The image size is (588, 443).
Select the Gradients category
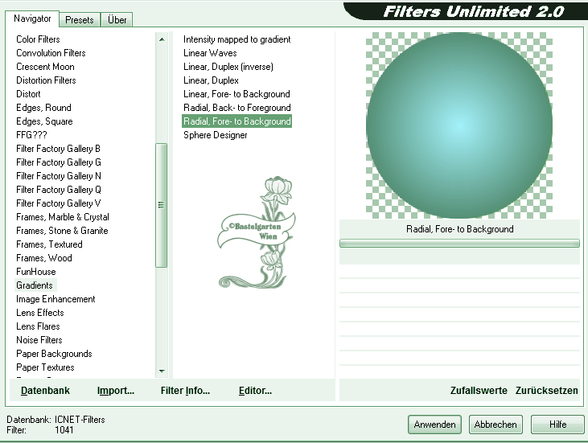tap(34, 285)
